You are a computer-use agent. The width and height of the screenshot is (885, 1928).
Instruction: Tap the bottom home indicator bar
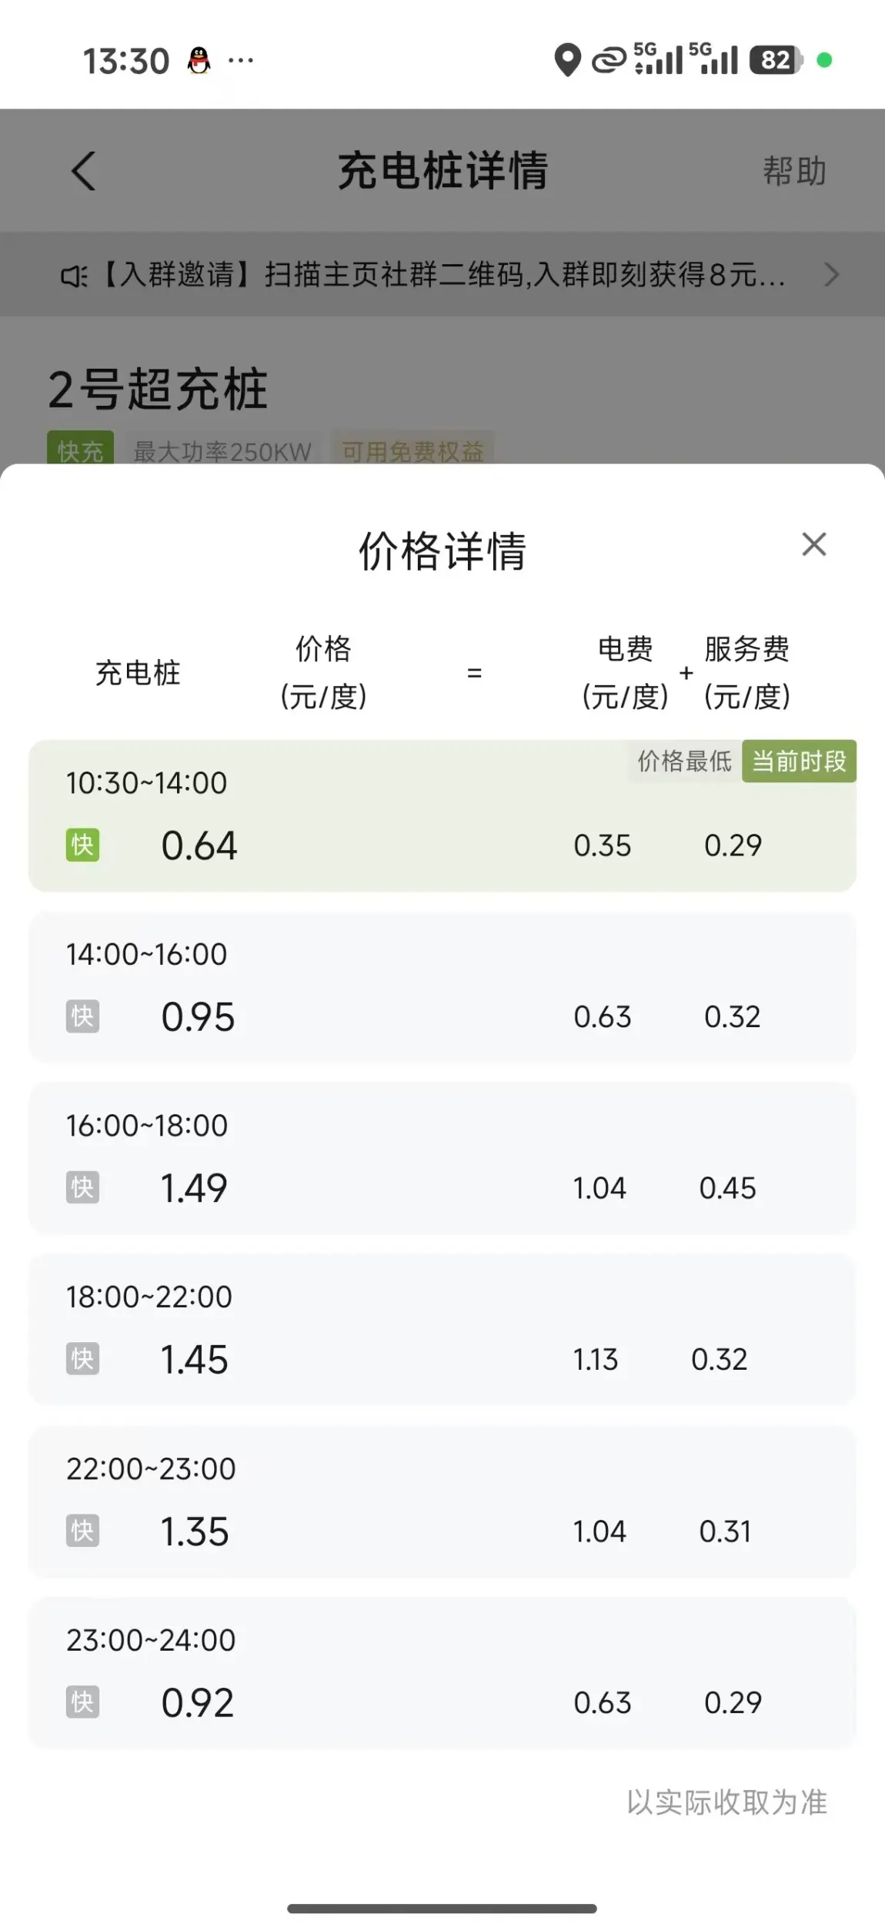(442, 1909)
